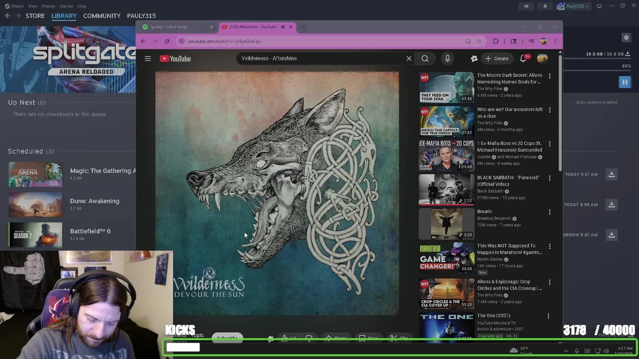
Task: Go to the Steam STORE tab
Action: 35,16
